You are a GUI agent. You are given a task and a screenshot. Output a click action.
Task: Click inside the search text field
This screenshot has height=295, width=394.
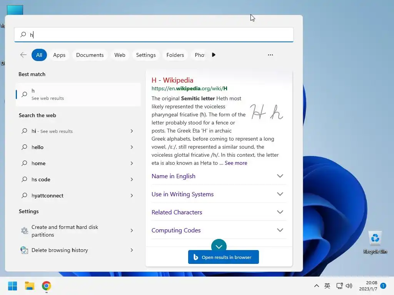coord(154,35)
